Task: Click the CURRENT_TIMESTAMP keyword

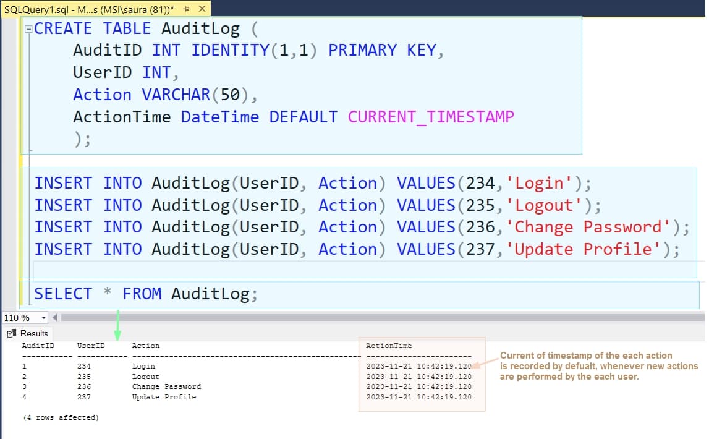Action: pyautogui.click(x=431, y=116)
